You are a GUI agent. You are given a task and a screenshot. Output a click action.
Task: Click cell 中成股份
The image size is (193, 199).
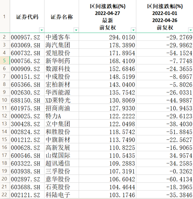click(62, 76)
